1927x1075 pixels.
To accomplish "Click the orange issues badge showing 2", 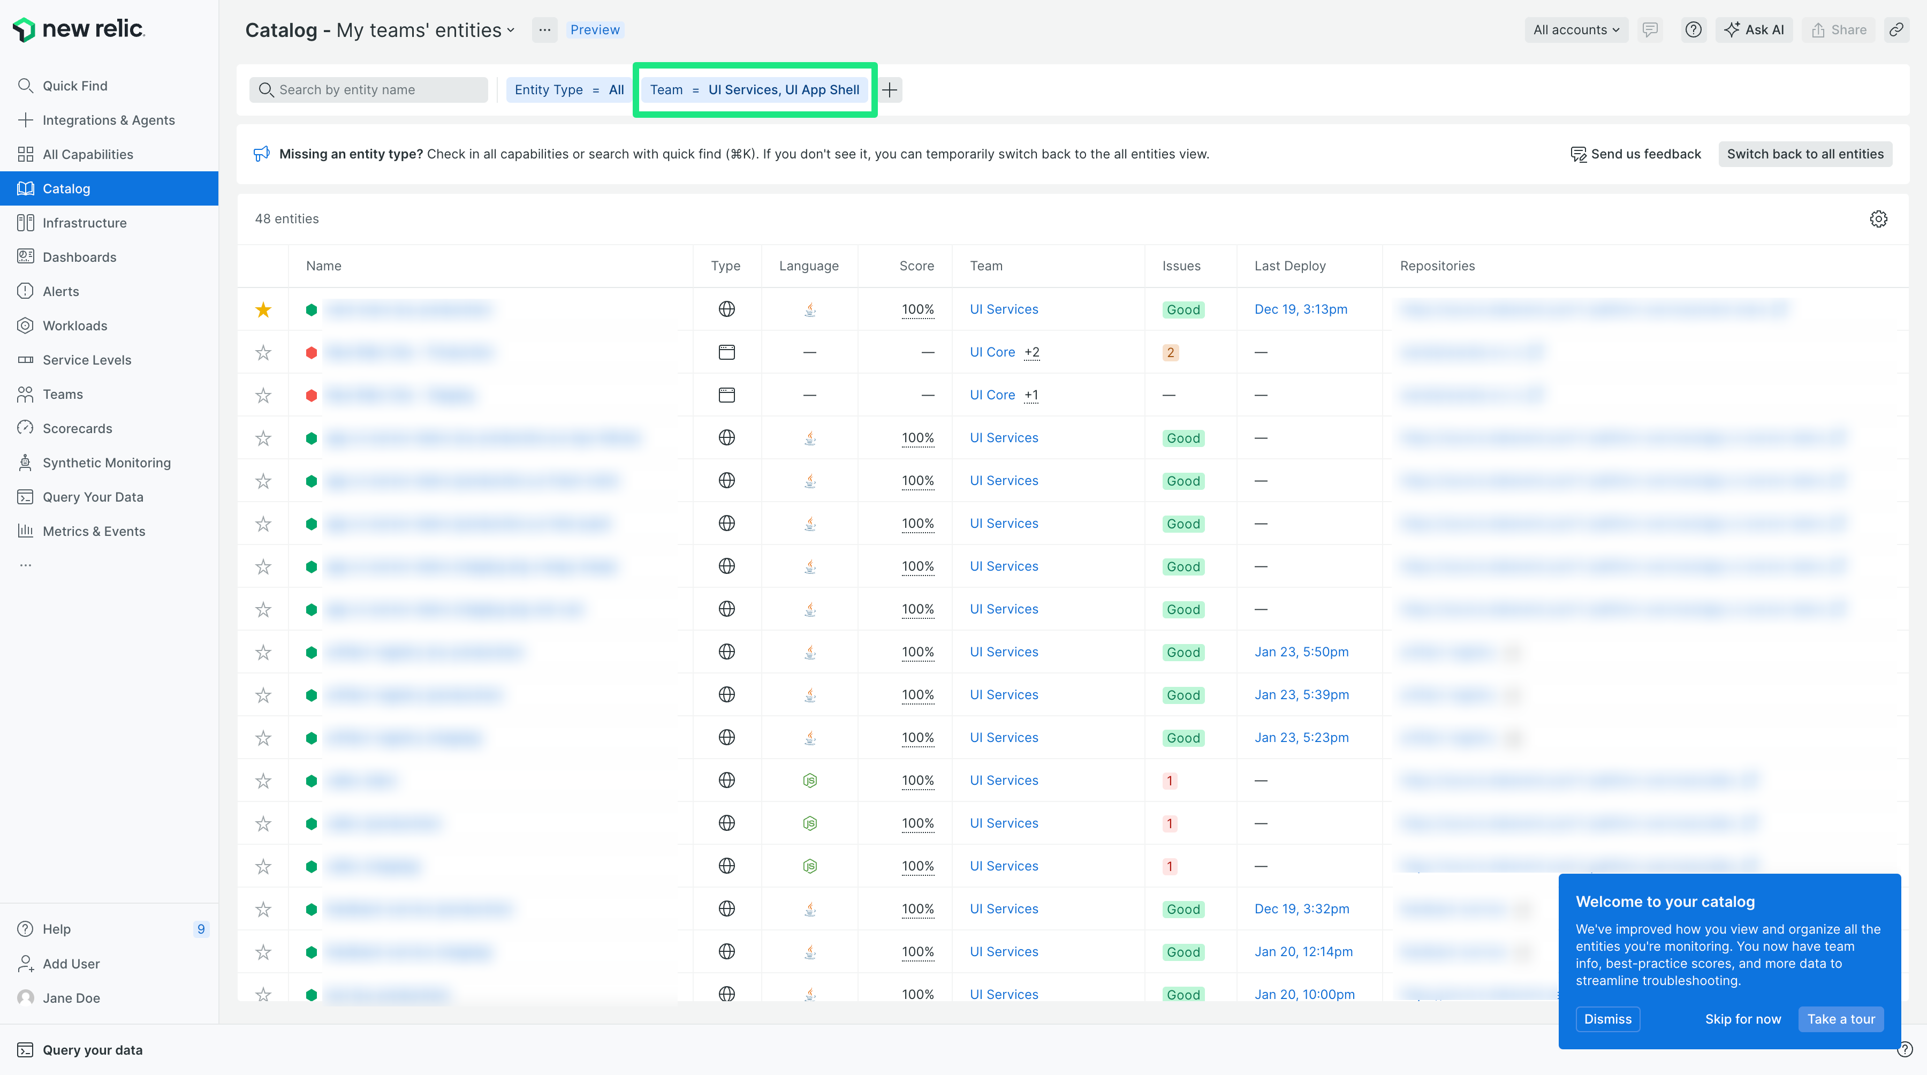I will coord(1170,352).
